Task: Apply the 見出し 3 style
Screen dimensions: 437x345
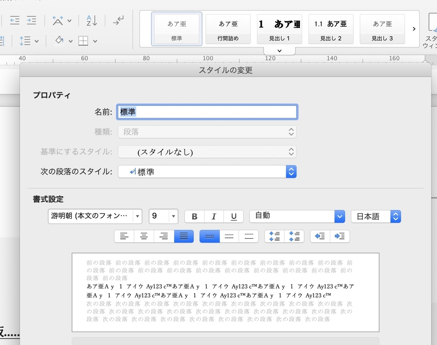Action: (382, 29)
